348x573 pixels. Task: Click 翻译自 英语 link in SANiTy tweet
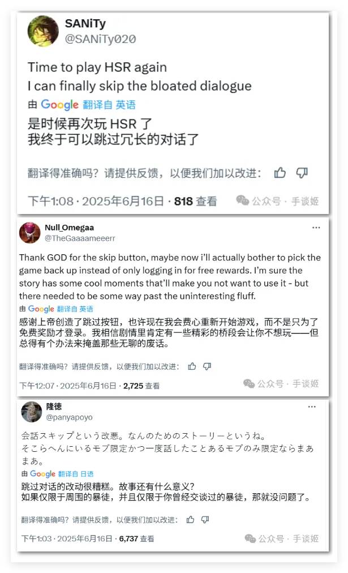pyautogui.click(x=109, y=105)
